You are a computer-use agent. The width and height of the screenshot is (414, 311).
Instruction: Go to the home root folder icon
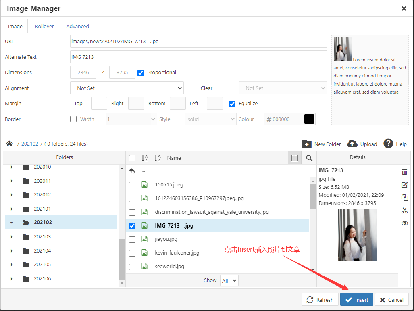[10, 144]
